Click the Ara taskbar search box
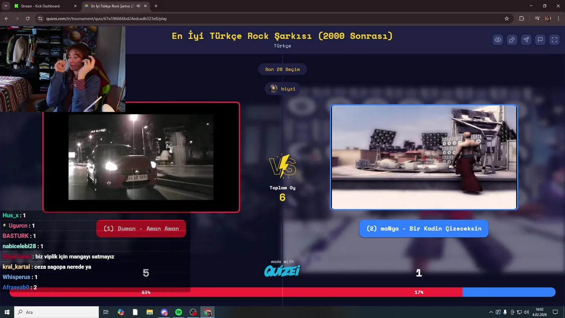Viewport: 565px width, 318px height. click(x=56, y=312)
